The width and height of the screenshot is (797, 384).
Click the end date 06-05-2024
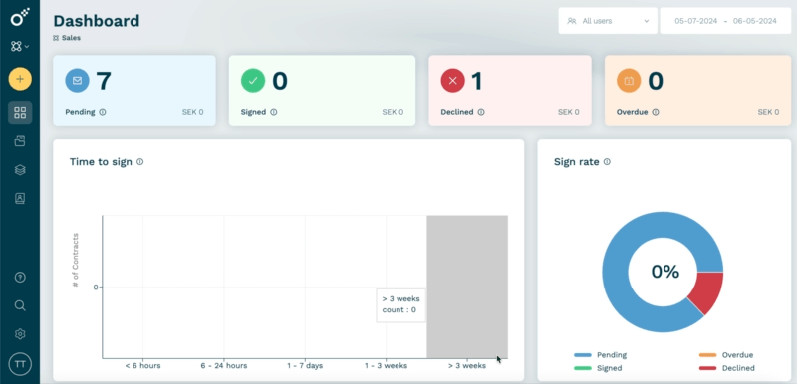pyautogui.click(x=755, y=21)
